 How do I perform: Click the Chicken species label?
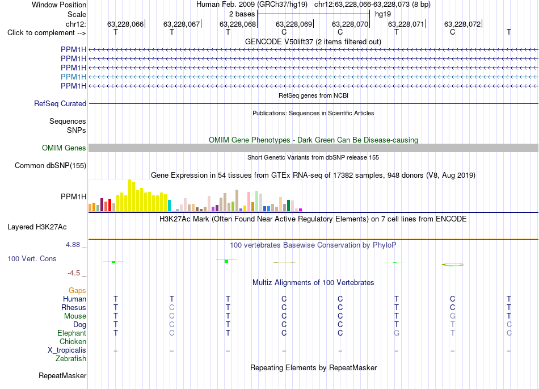click(73, 341)
